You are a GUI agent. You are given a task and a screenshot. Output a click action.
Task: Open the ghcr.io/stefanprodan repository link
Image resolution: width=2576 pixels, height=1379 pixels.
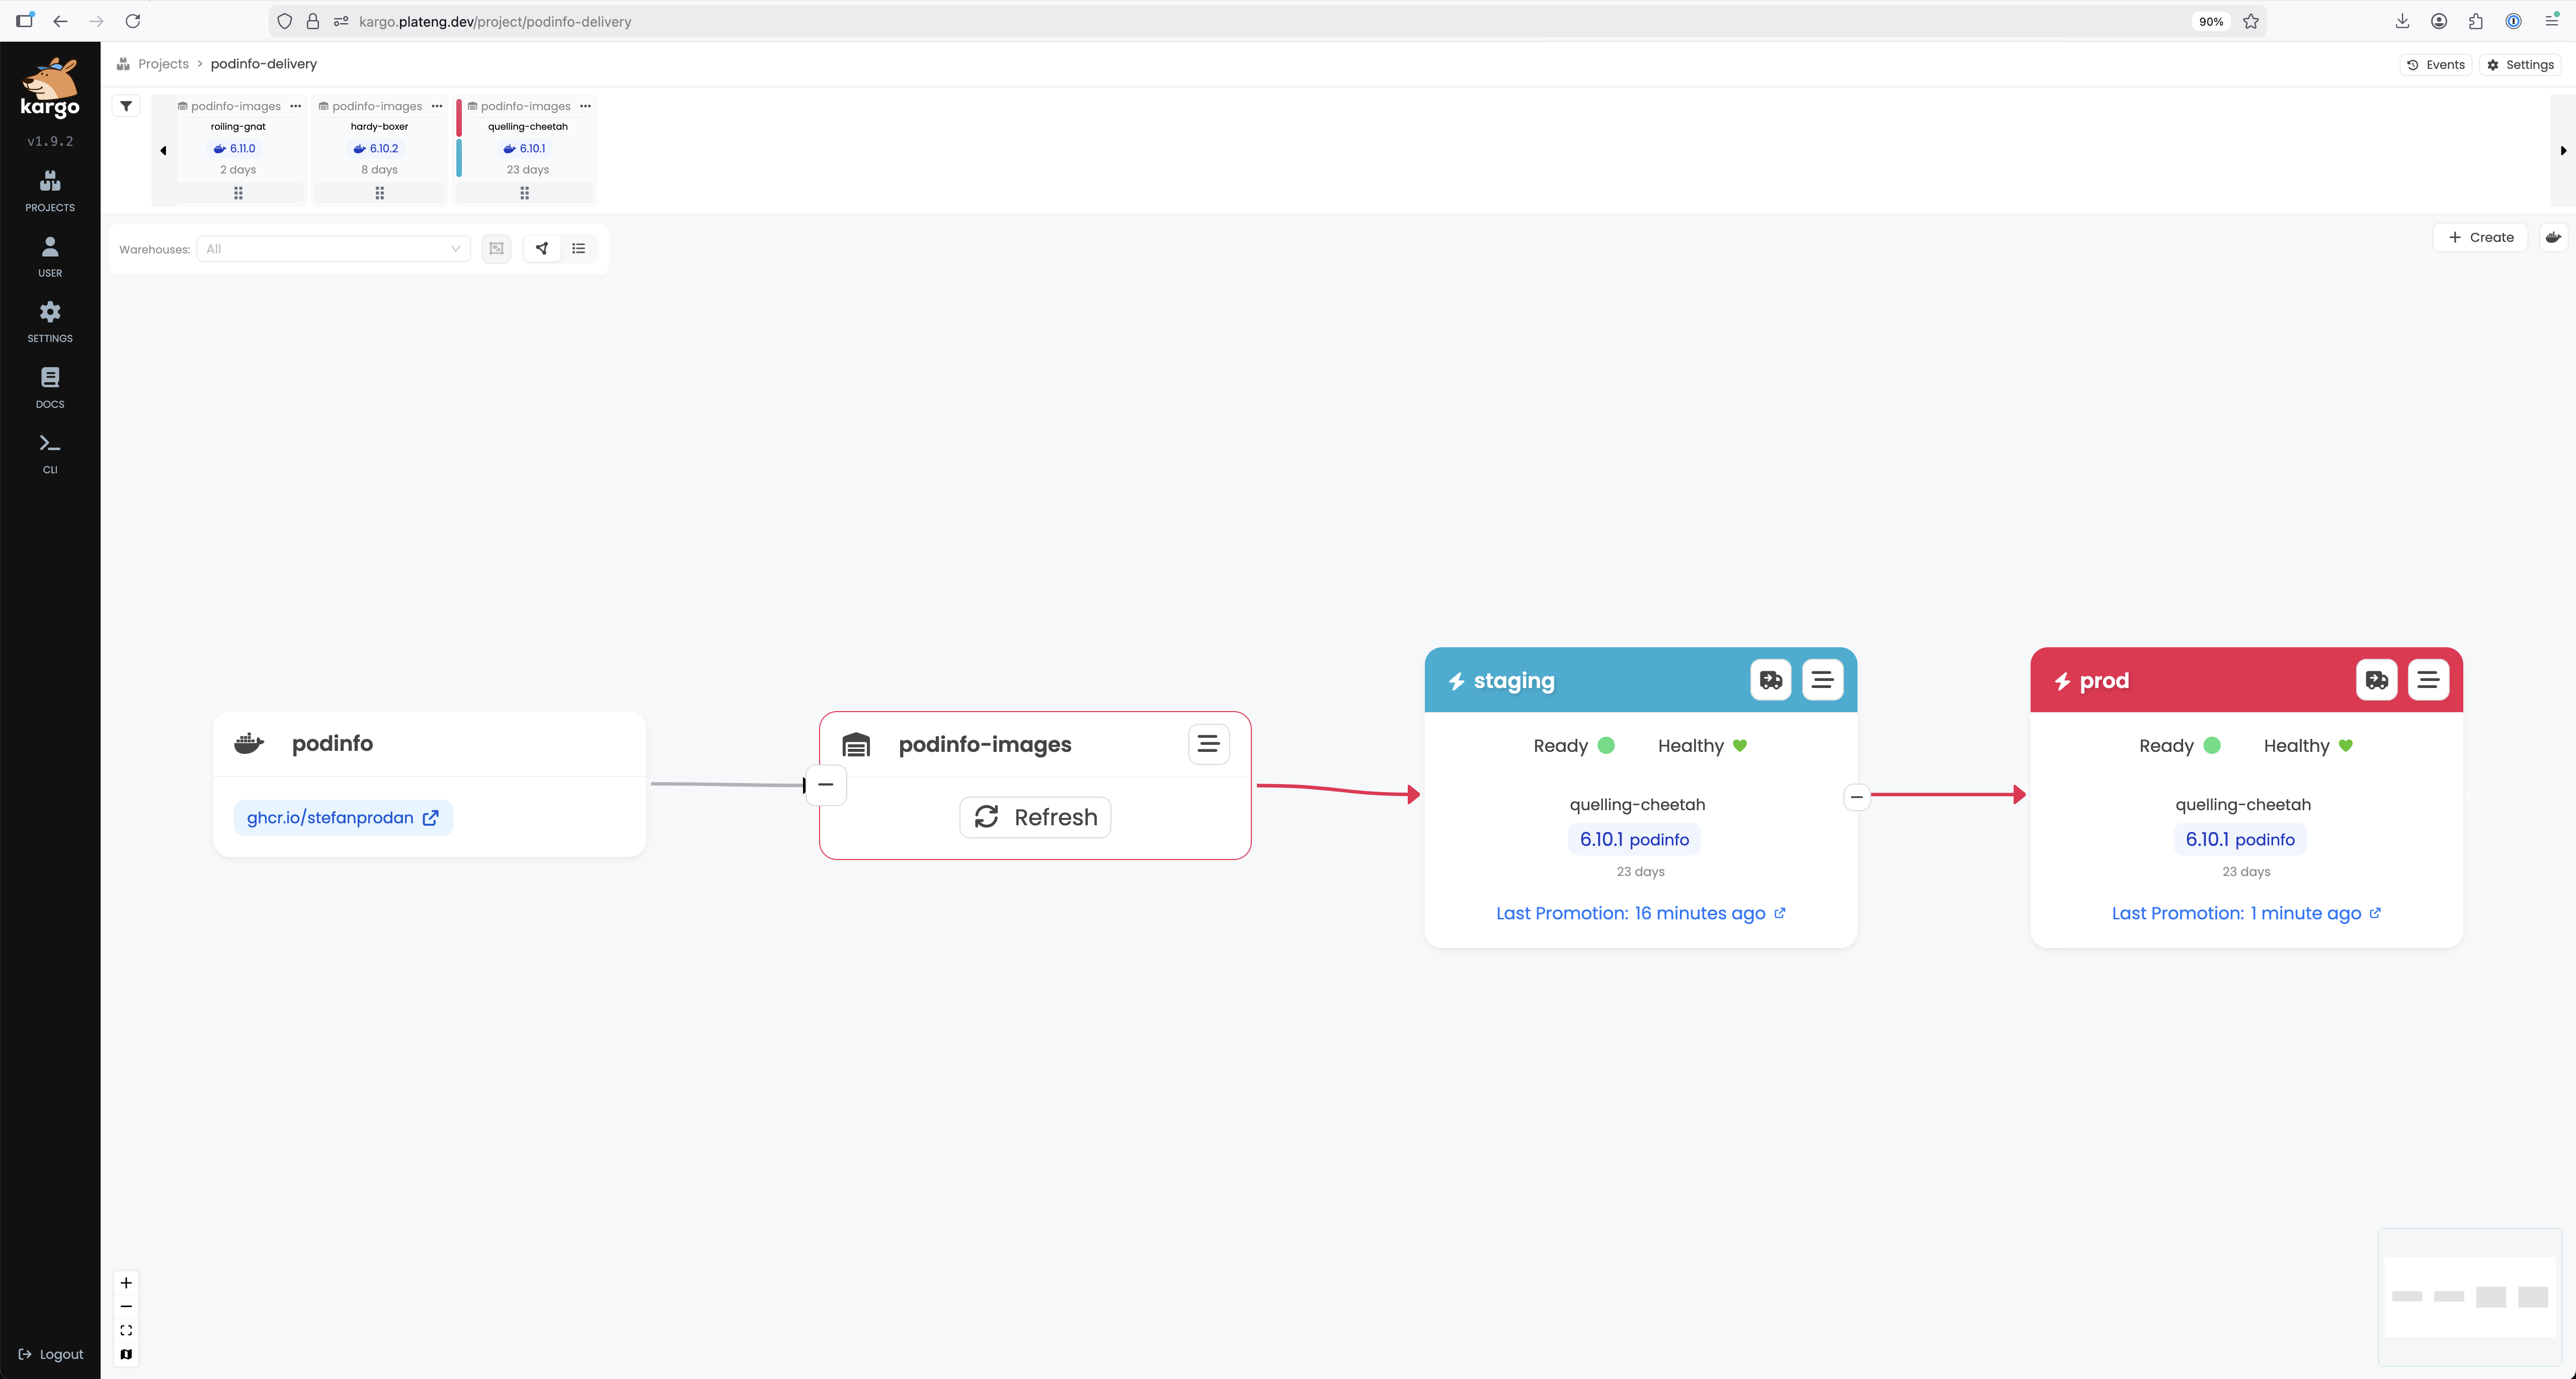tap(342, 817)
